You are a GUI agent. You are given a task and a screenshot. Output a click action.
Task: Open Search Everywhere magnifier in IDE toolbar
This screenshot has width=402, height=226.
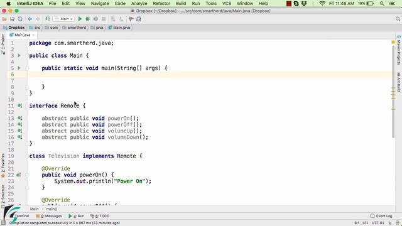click(398, 19)
